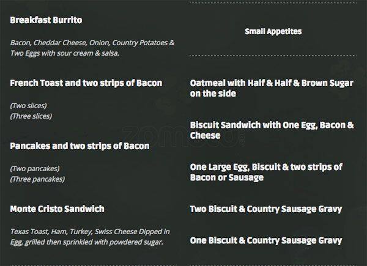Select Two Biscuit & Country Sausage Gravy
Screen dimensions: 367x266
[x=266, y=209]
